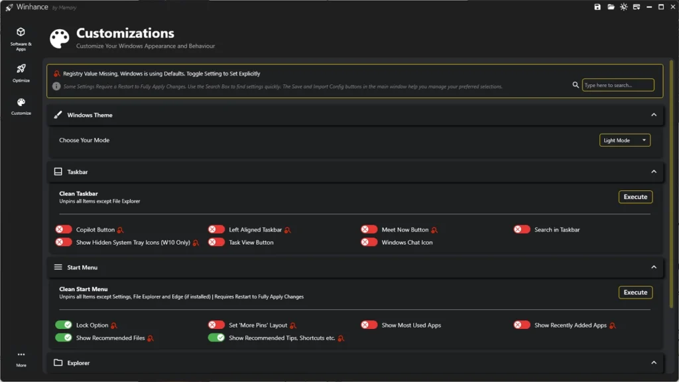The height and width of the screenshot is (382, 679).
Task: Open Software & Apps from the sidebar
Action: 21,38
